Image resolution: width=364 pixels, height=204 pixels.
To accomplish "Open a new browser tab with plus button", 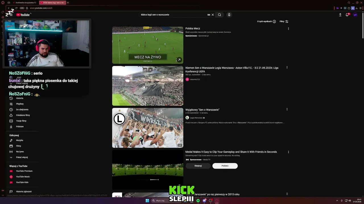I will click(68, 3).
